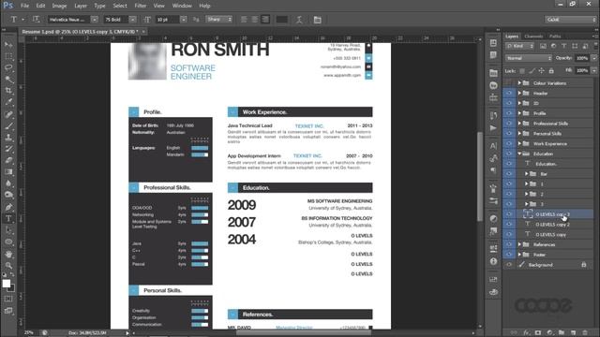Close the Resume document tab

tap(143, 32)
